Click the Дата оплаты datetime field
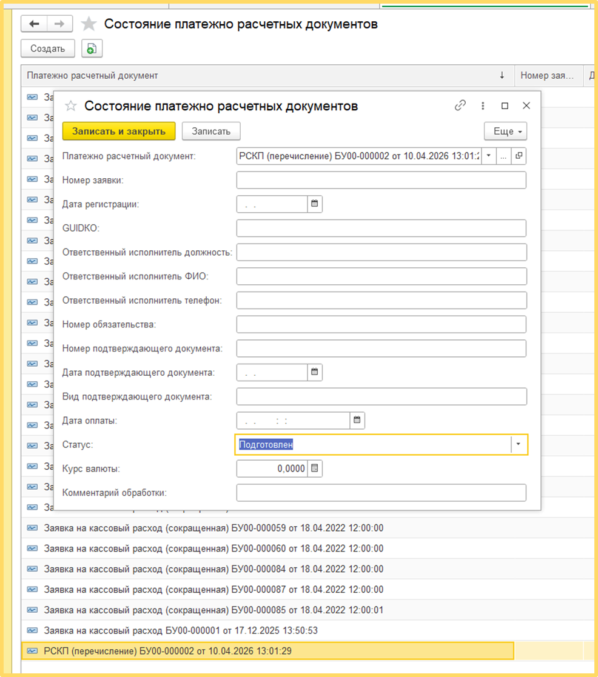Viewport: 598px width, 677px height. coord(294,421)
